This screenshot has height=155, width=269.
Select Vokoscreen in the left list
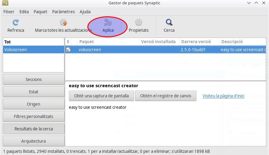(x=33, y=49)
